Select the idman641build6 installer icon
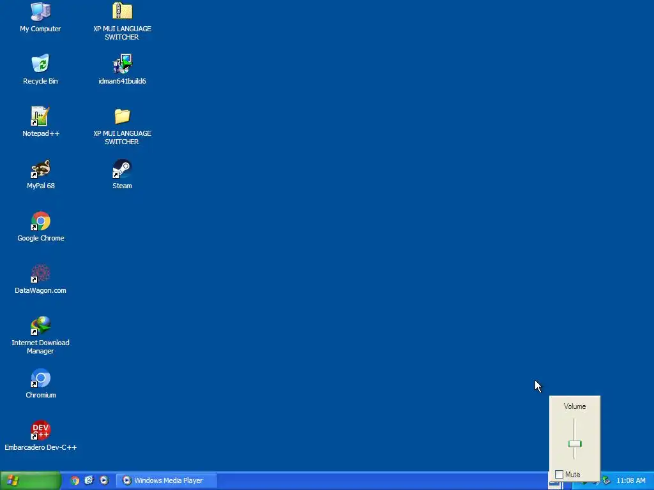Image resolution: width=654 pixels, height=490 pixels. pos(122,70)
